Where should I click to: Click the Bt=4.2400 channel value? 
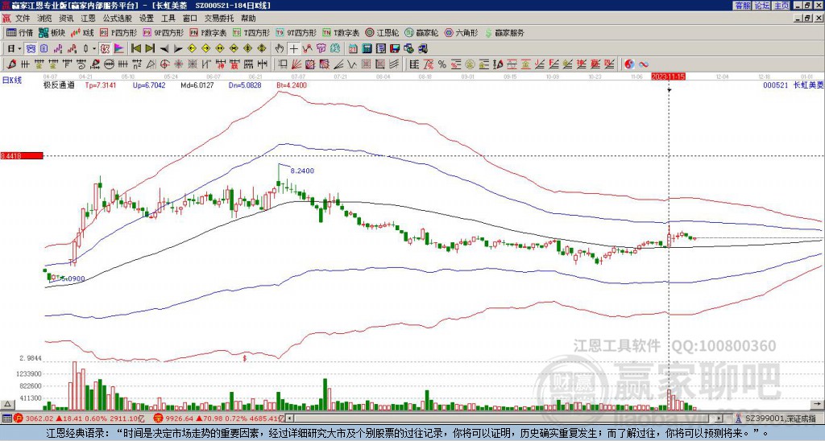(x=291, y=85)
